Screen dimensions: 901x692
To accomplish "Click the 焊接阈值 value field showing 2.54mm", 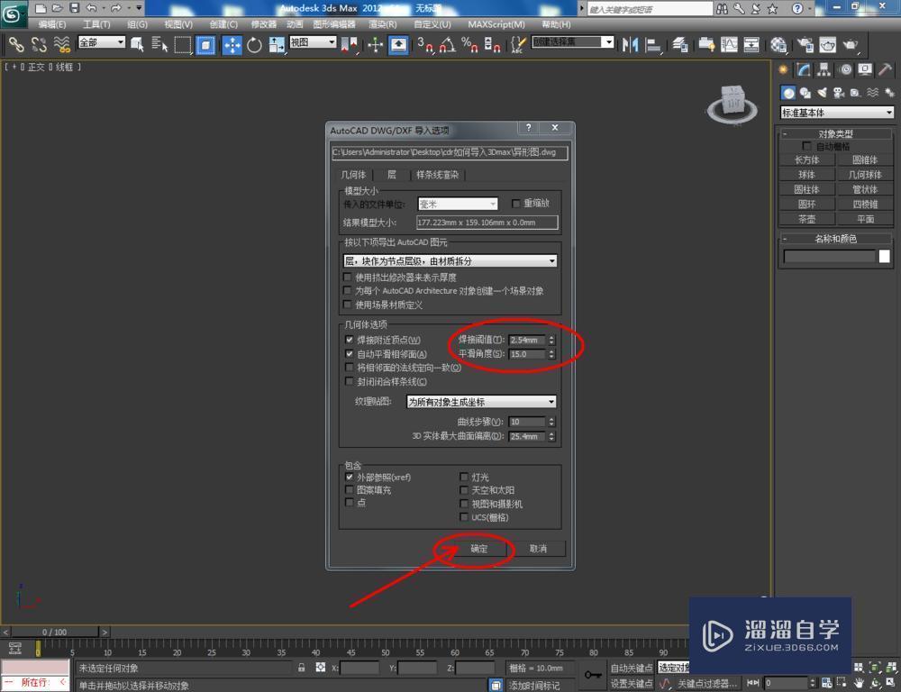I will coord(527,340).
